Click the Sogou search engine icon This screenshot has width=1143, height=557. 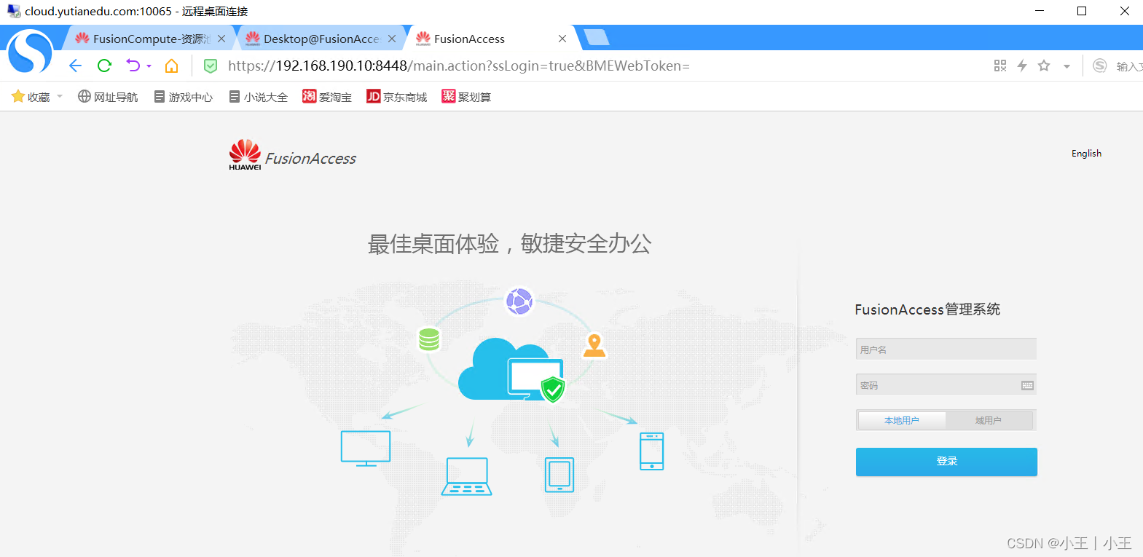pos(1100,66)
